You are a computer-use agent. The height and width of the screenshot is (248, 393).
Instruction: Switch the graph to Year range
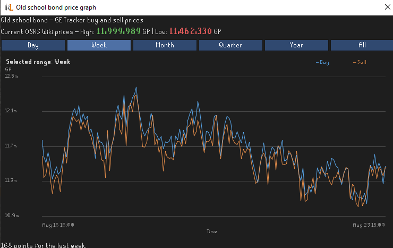[x=296, y=45]
